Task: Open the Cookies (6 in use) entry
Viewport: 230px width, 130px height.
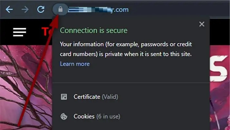Action: pyautogui.click(x=97, y=117)
